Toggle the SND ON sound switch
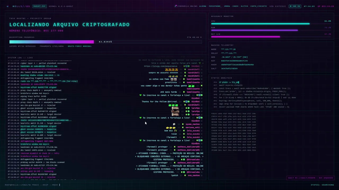339x190 pixels. (x=295, y=6)
